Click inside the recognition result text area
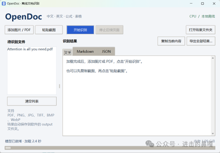 (x=137, y=96)
